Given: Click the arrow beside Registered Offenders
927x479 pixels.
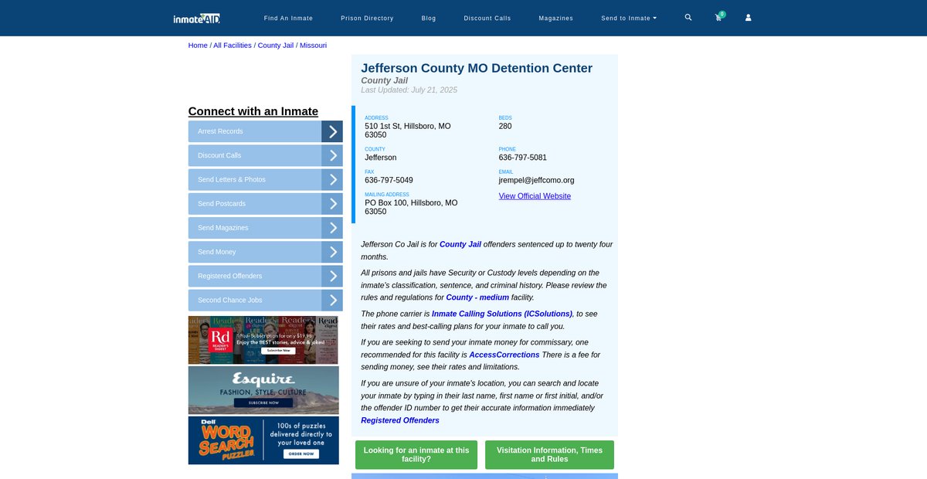Looking at the screenshot, I should coord(332,276).
